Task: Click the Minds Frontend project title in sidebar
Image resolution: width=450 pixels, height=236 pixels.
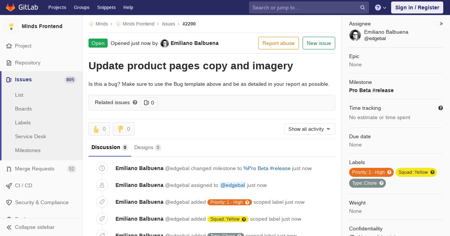Action: [x=42, y=26]
